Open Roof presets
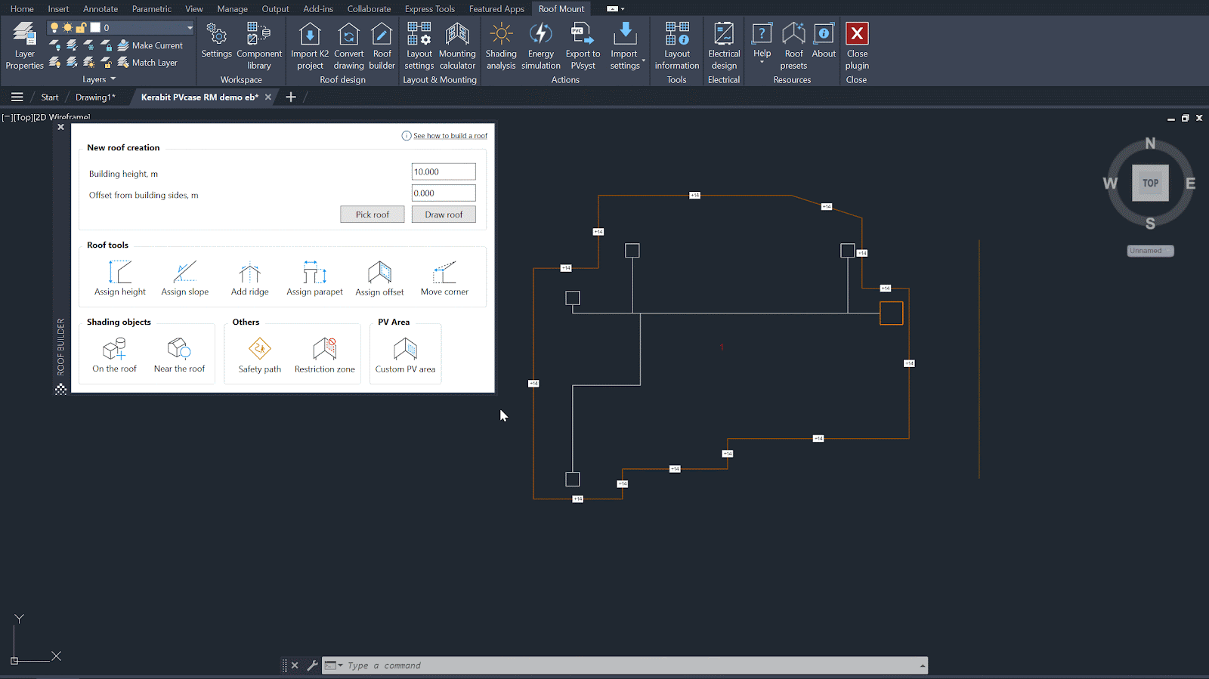Viewport: 1209px width, 679px height. point(793,46)
